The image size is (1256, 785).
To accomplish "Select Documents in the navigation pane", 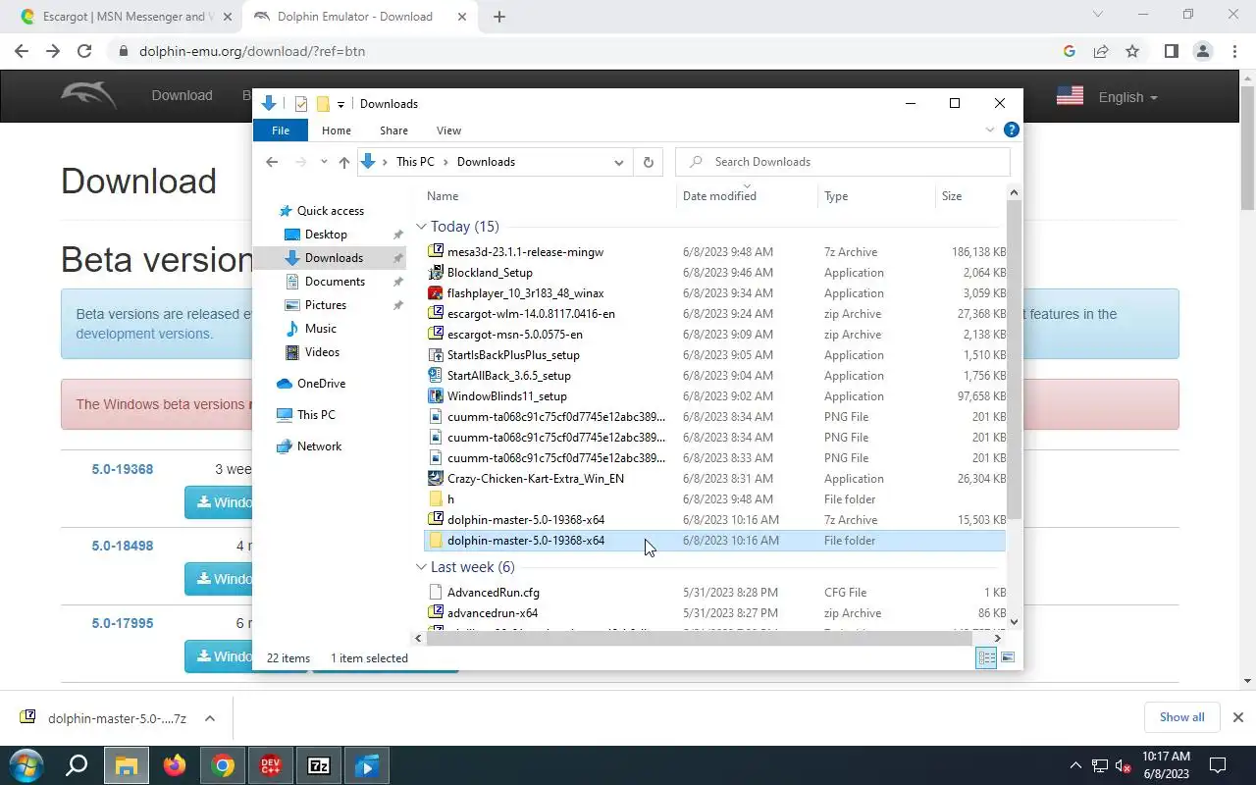I will coord(335,282).
